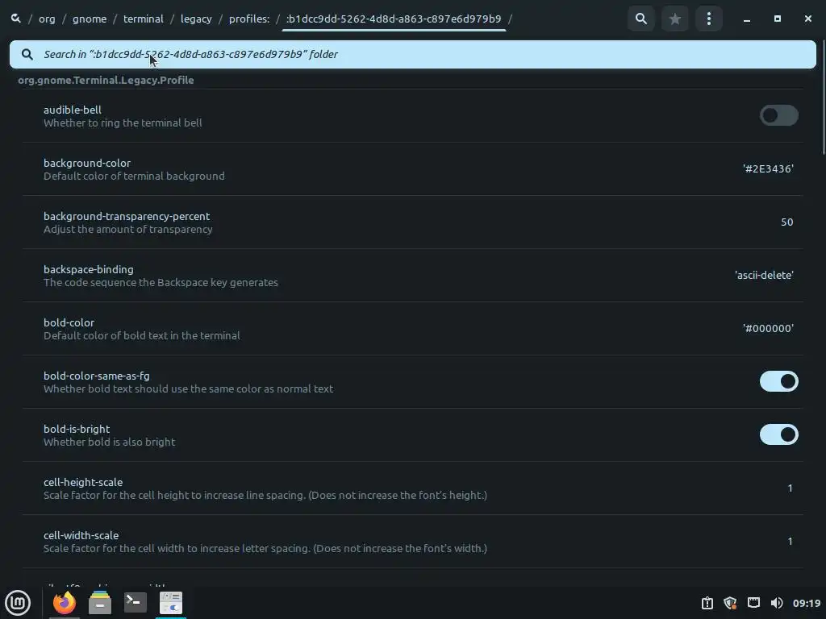The height and width of the screenshot is (619, 826).
Task: Click the shield security tray icon
Action: tap(730, 603)
